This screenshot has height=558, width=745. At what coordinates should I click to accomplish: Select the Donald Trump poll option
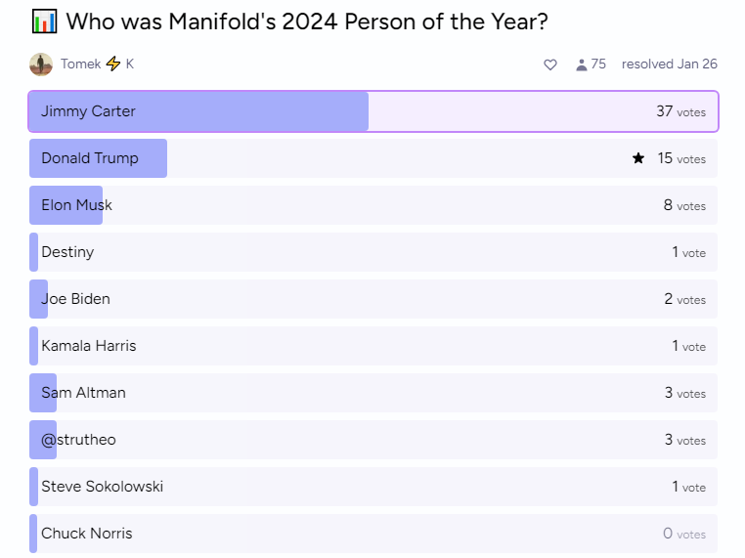coord(373,158)
